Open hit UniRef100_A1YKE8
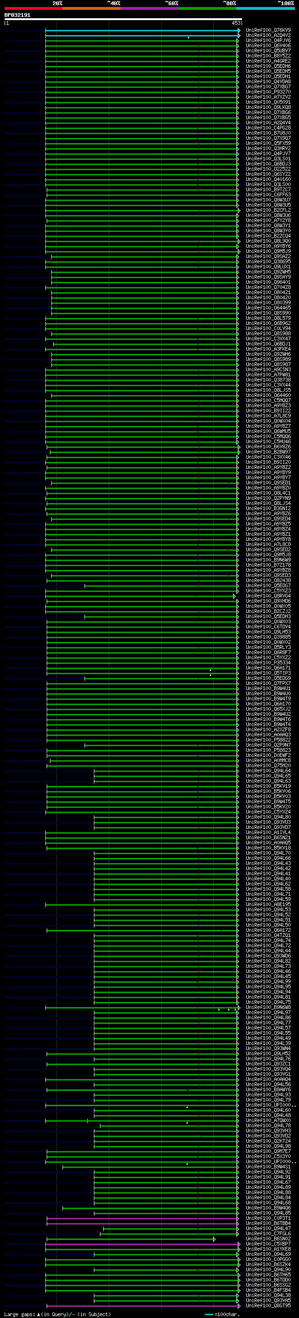 pyautogui.click(x=268, y=1249)
